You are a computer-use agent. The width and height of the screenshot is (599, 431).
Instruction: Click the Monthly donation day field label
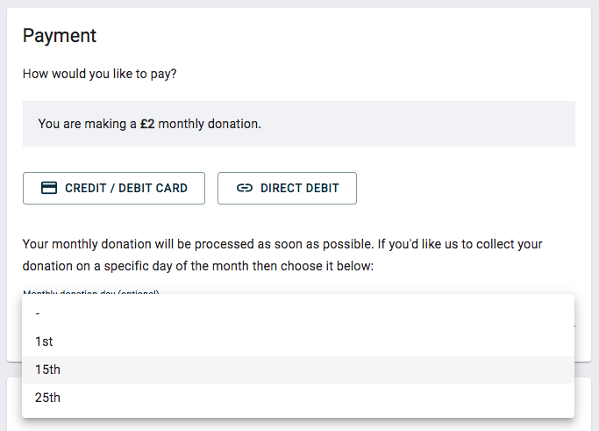coord(90,292)
